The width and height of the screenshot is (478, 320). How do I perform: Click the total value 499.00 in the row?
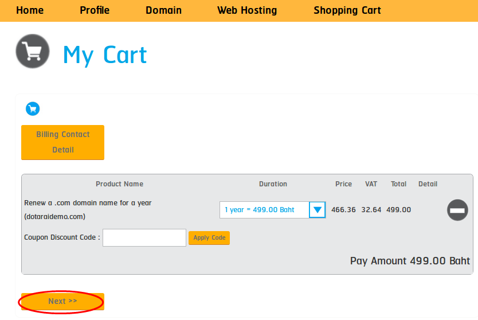pyautogui.click(x=399, y=210)
